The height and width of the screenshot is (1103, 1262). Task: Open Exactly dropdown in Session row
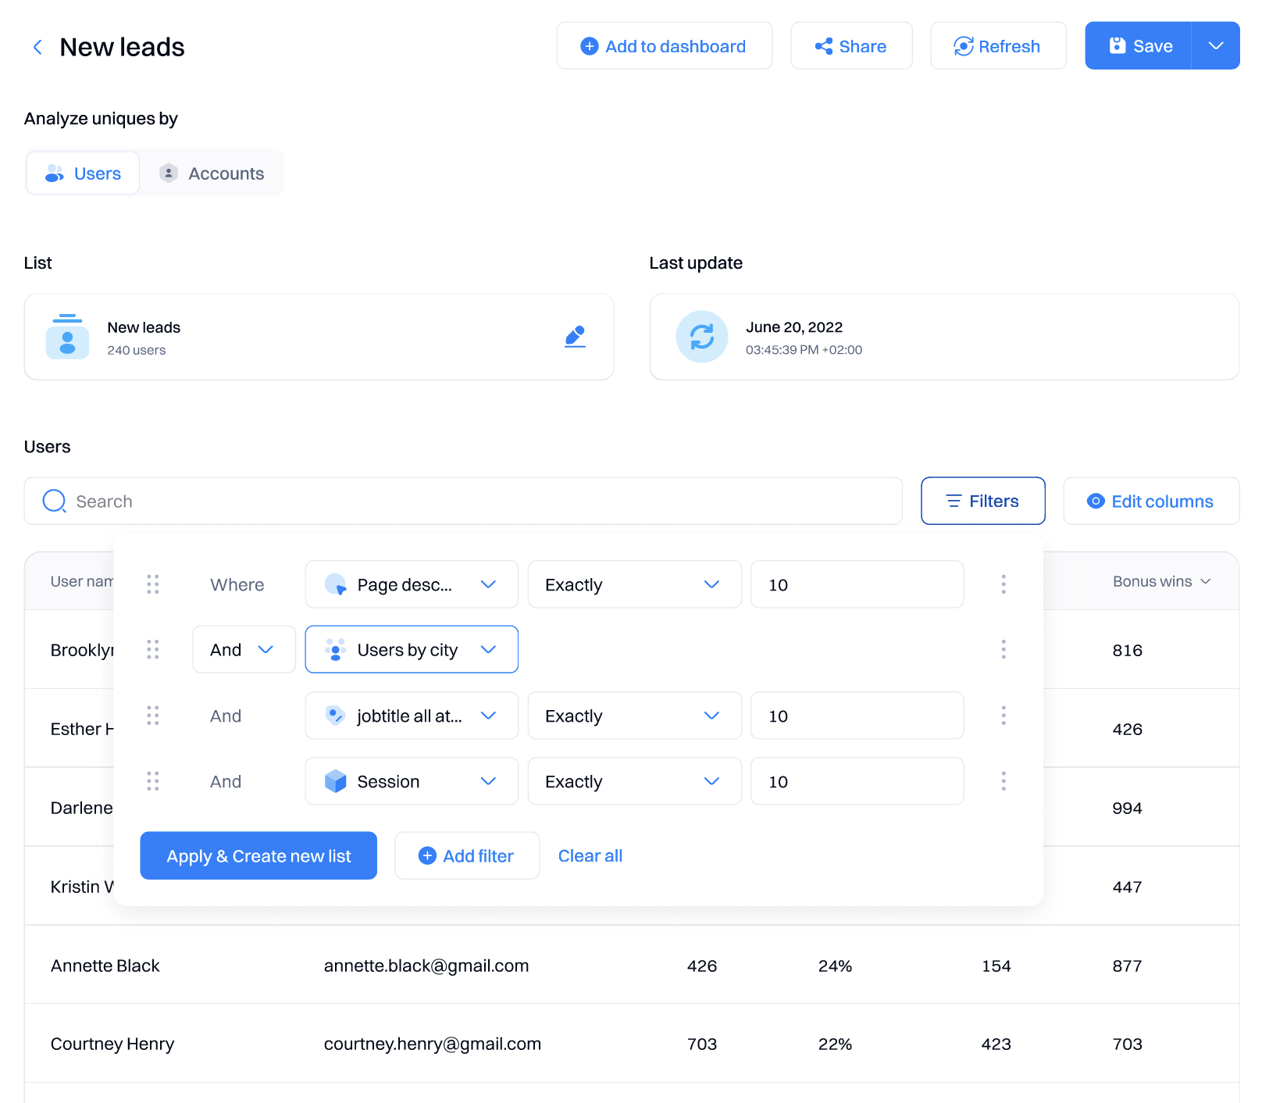[635, 781]
